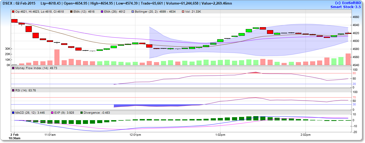This screenshot has height=143, width=365.
Task: Click the 'Volume=61,244,658' header value
Action: (182, 3)
